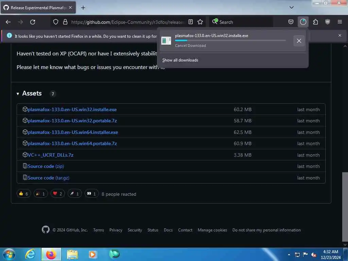
Task: Toggle the thumbs up reaction
Action: (x=23, y=194)
